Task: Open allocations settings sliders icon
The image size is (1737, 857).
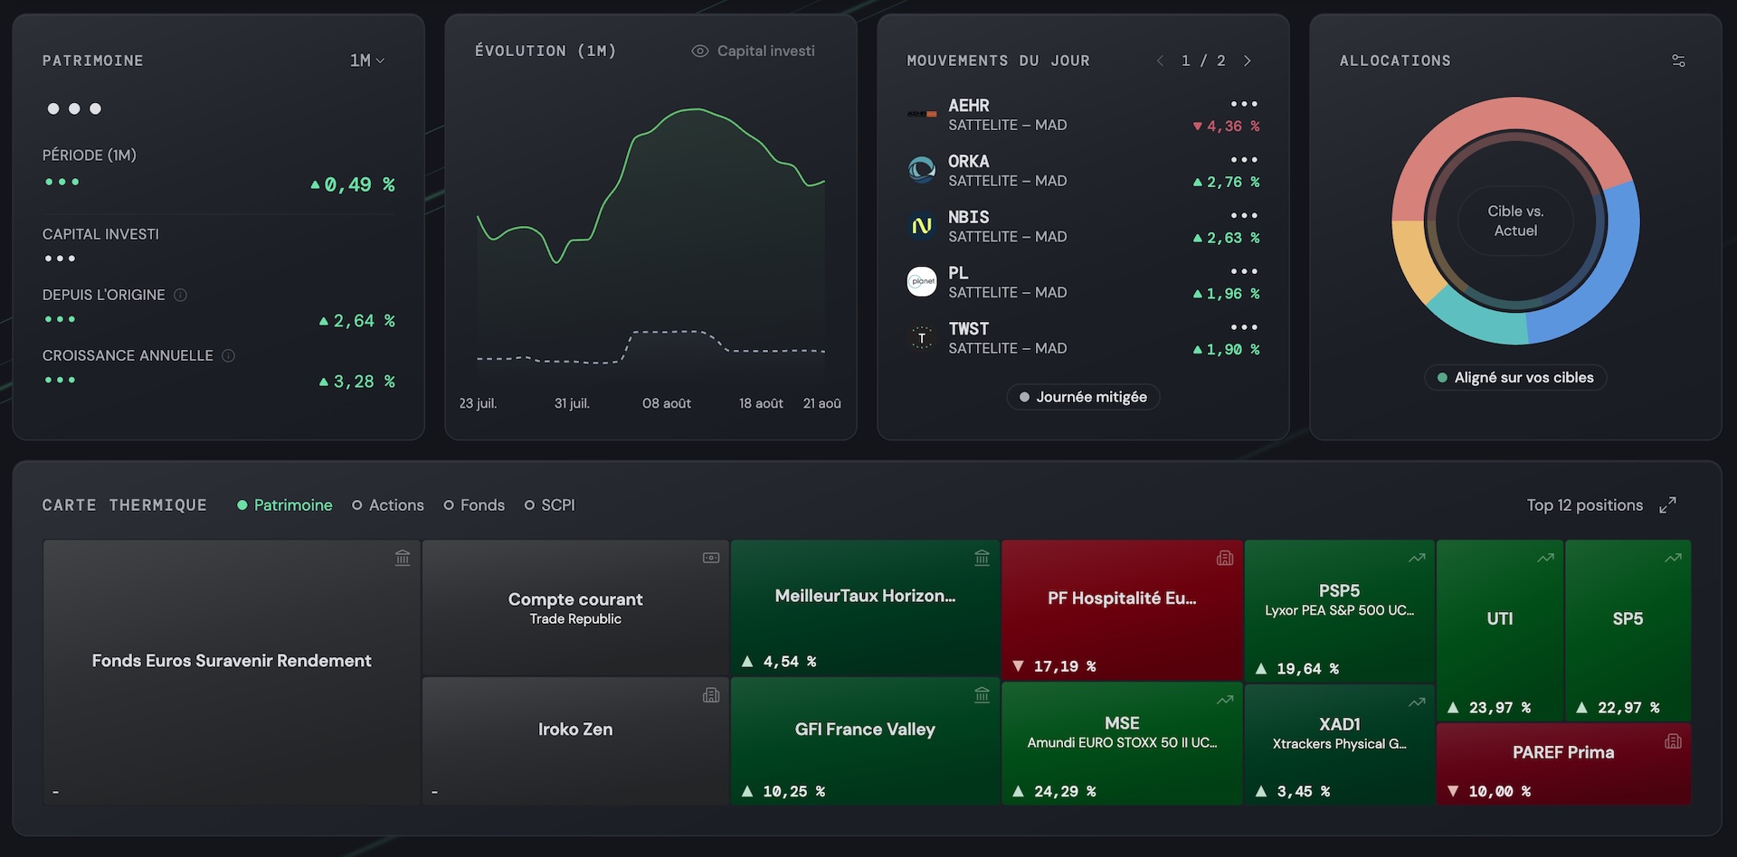Action: tap(1678, 61)
